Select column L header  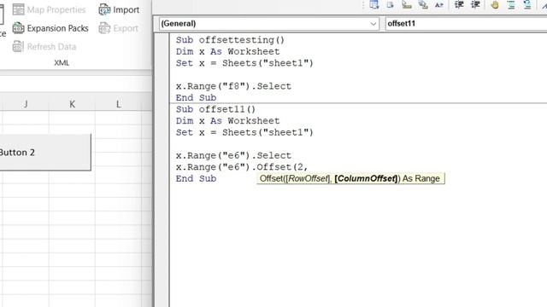[x=119, y=104]
